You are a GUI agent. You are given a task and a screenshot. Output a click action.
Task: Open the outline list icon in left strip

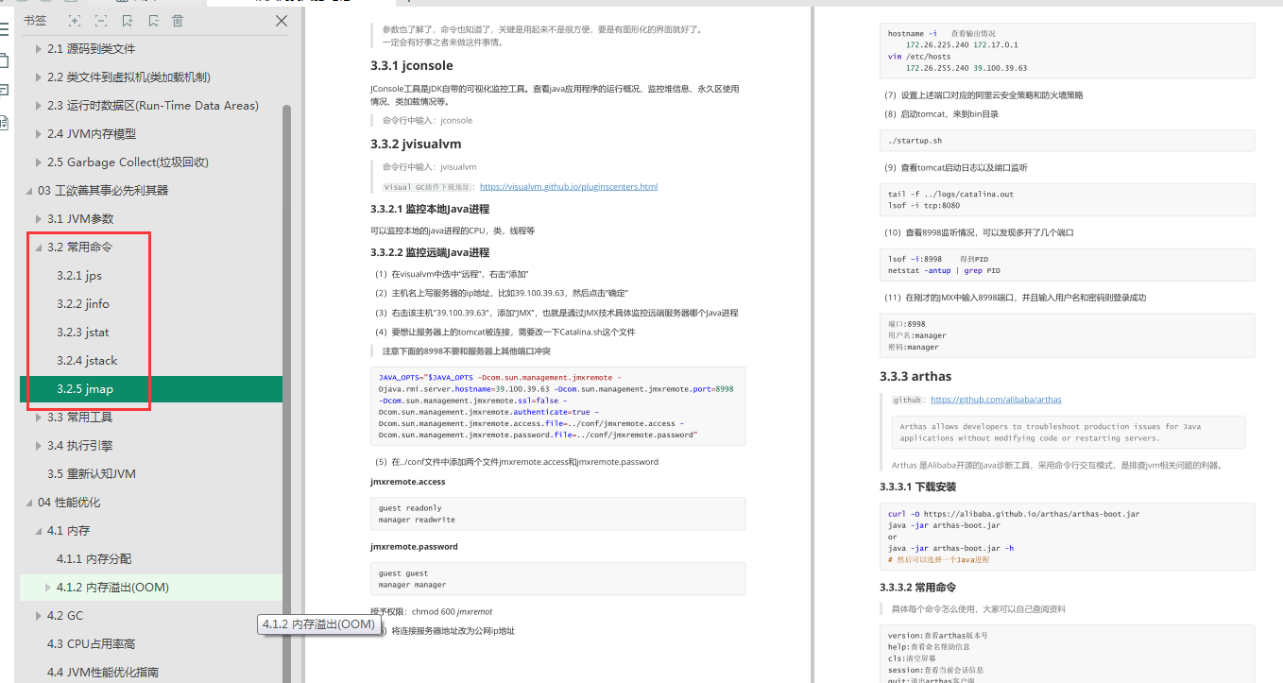[4, 29]
